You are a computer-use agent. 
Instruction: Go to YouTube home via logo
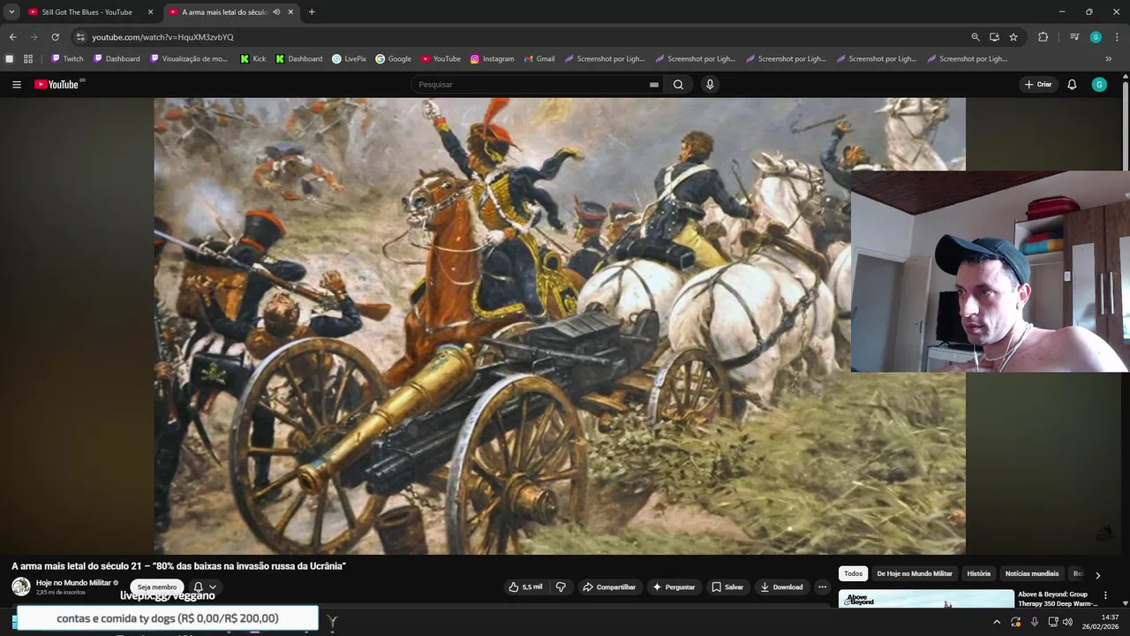click(57, 85)
